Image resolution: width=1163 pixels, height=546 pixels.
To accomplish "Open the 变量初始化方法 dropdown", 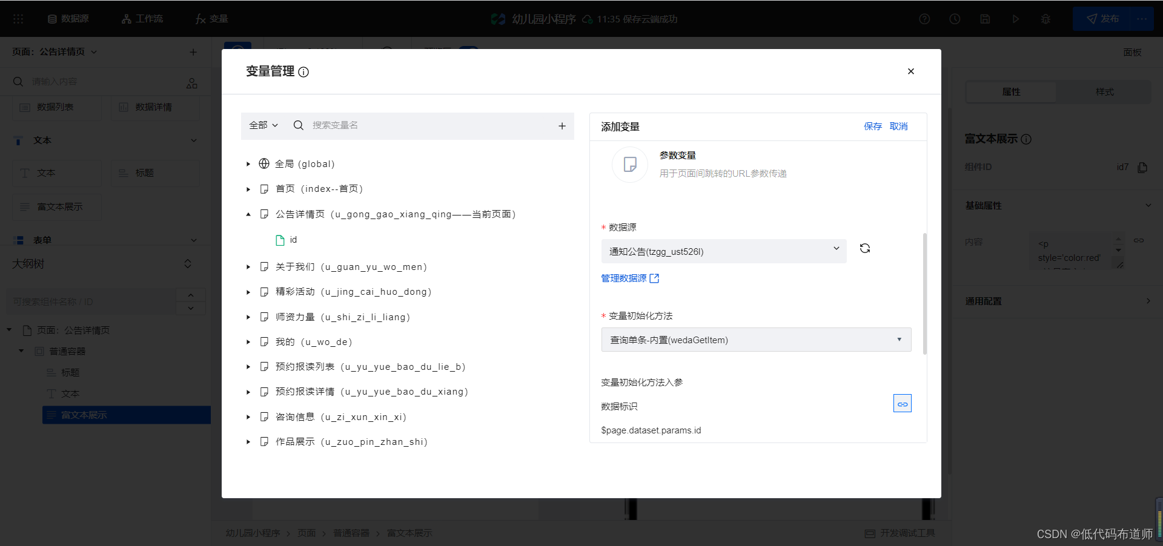I will 756,340.
